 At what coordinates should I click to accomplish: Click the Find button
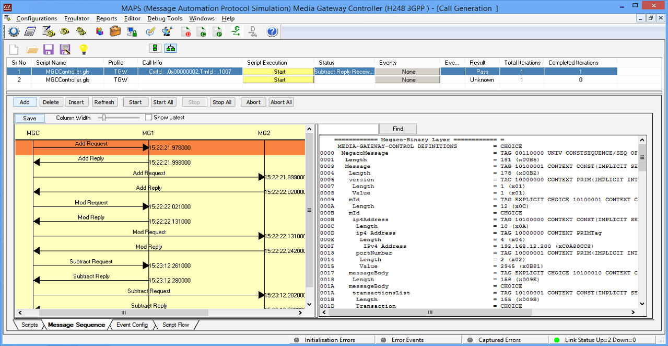pyautogui.click(x=398, y=129)
